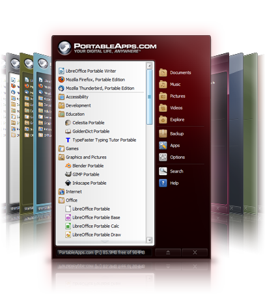Collapse the Education category
The image size is (265, 294).
click(72, 114)
